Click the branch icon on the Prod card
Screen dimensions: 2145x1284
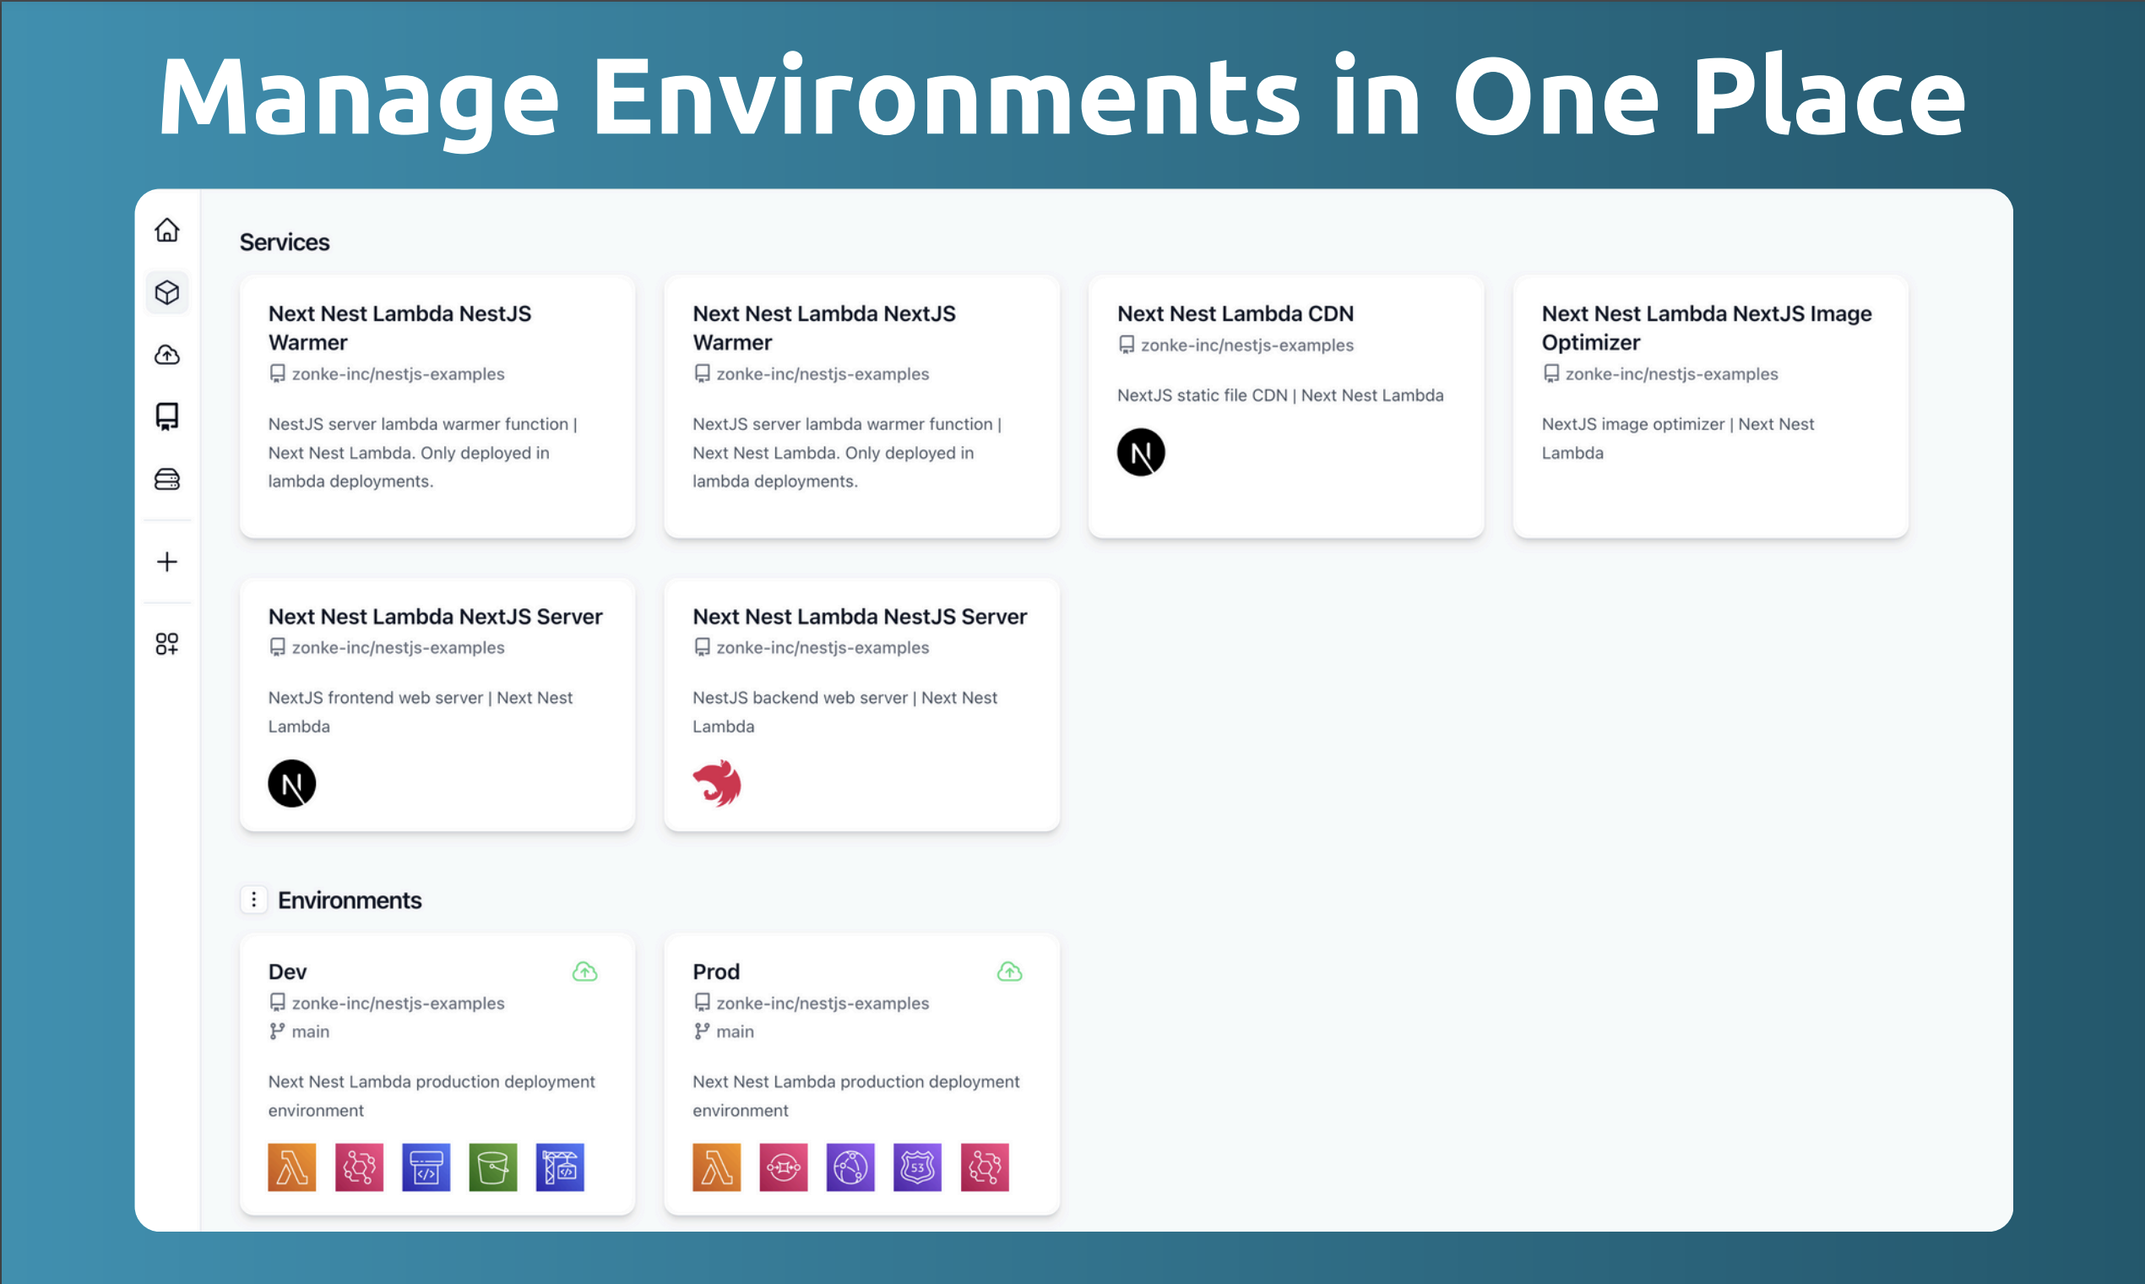[x=702, y=1031]
